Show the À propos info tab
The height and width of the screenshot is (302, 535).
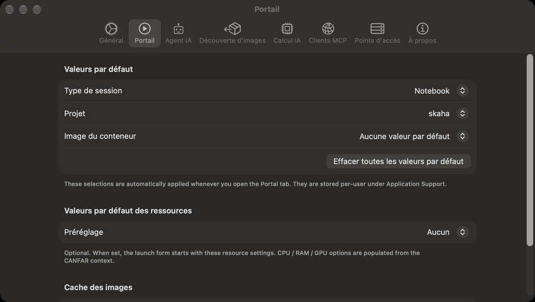[422, 33]
